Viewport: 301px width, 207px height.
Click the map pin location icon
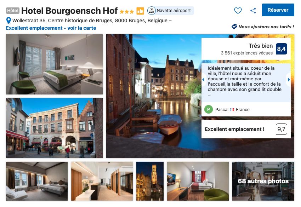pos(8,21)
